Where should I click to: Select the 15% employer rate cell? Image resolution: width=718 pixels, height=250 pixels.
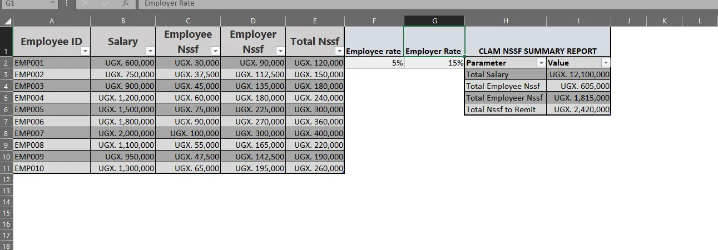pos(434,63)
